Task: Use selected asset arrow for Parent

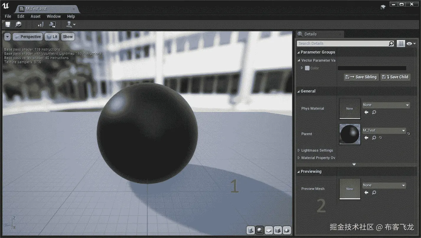Action: point(366,138)
